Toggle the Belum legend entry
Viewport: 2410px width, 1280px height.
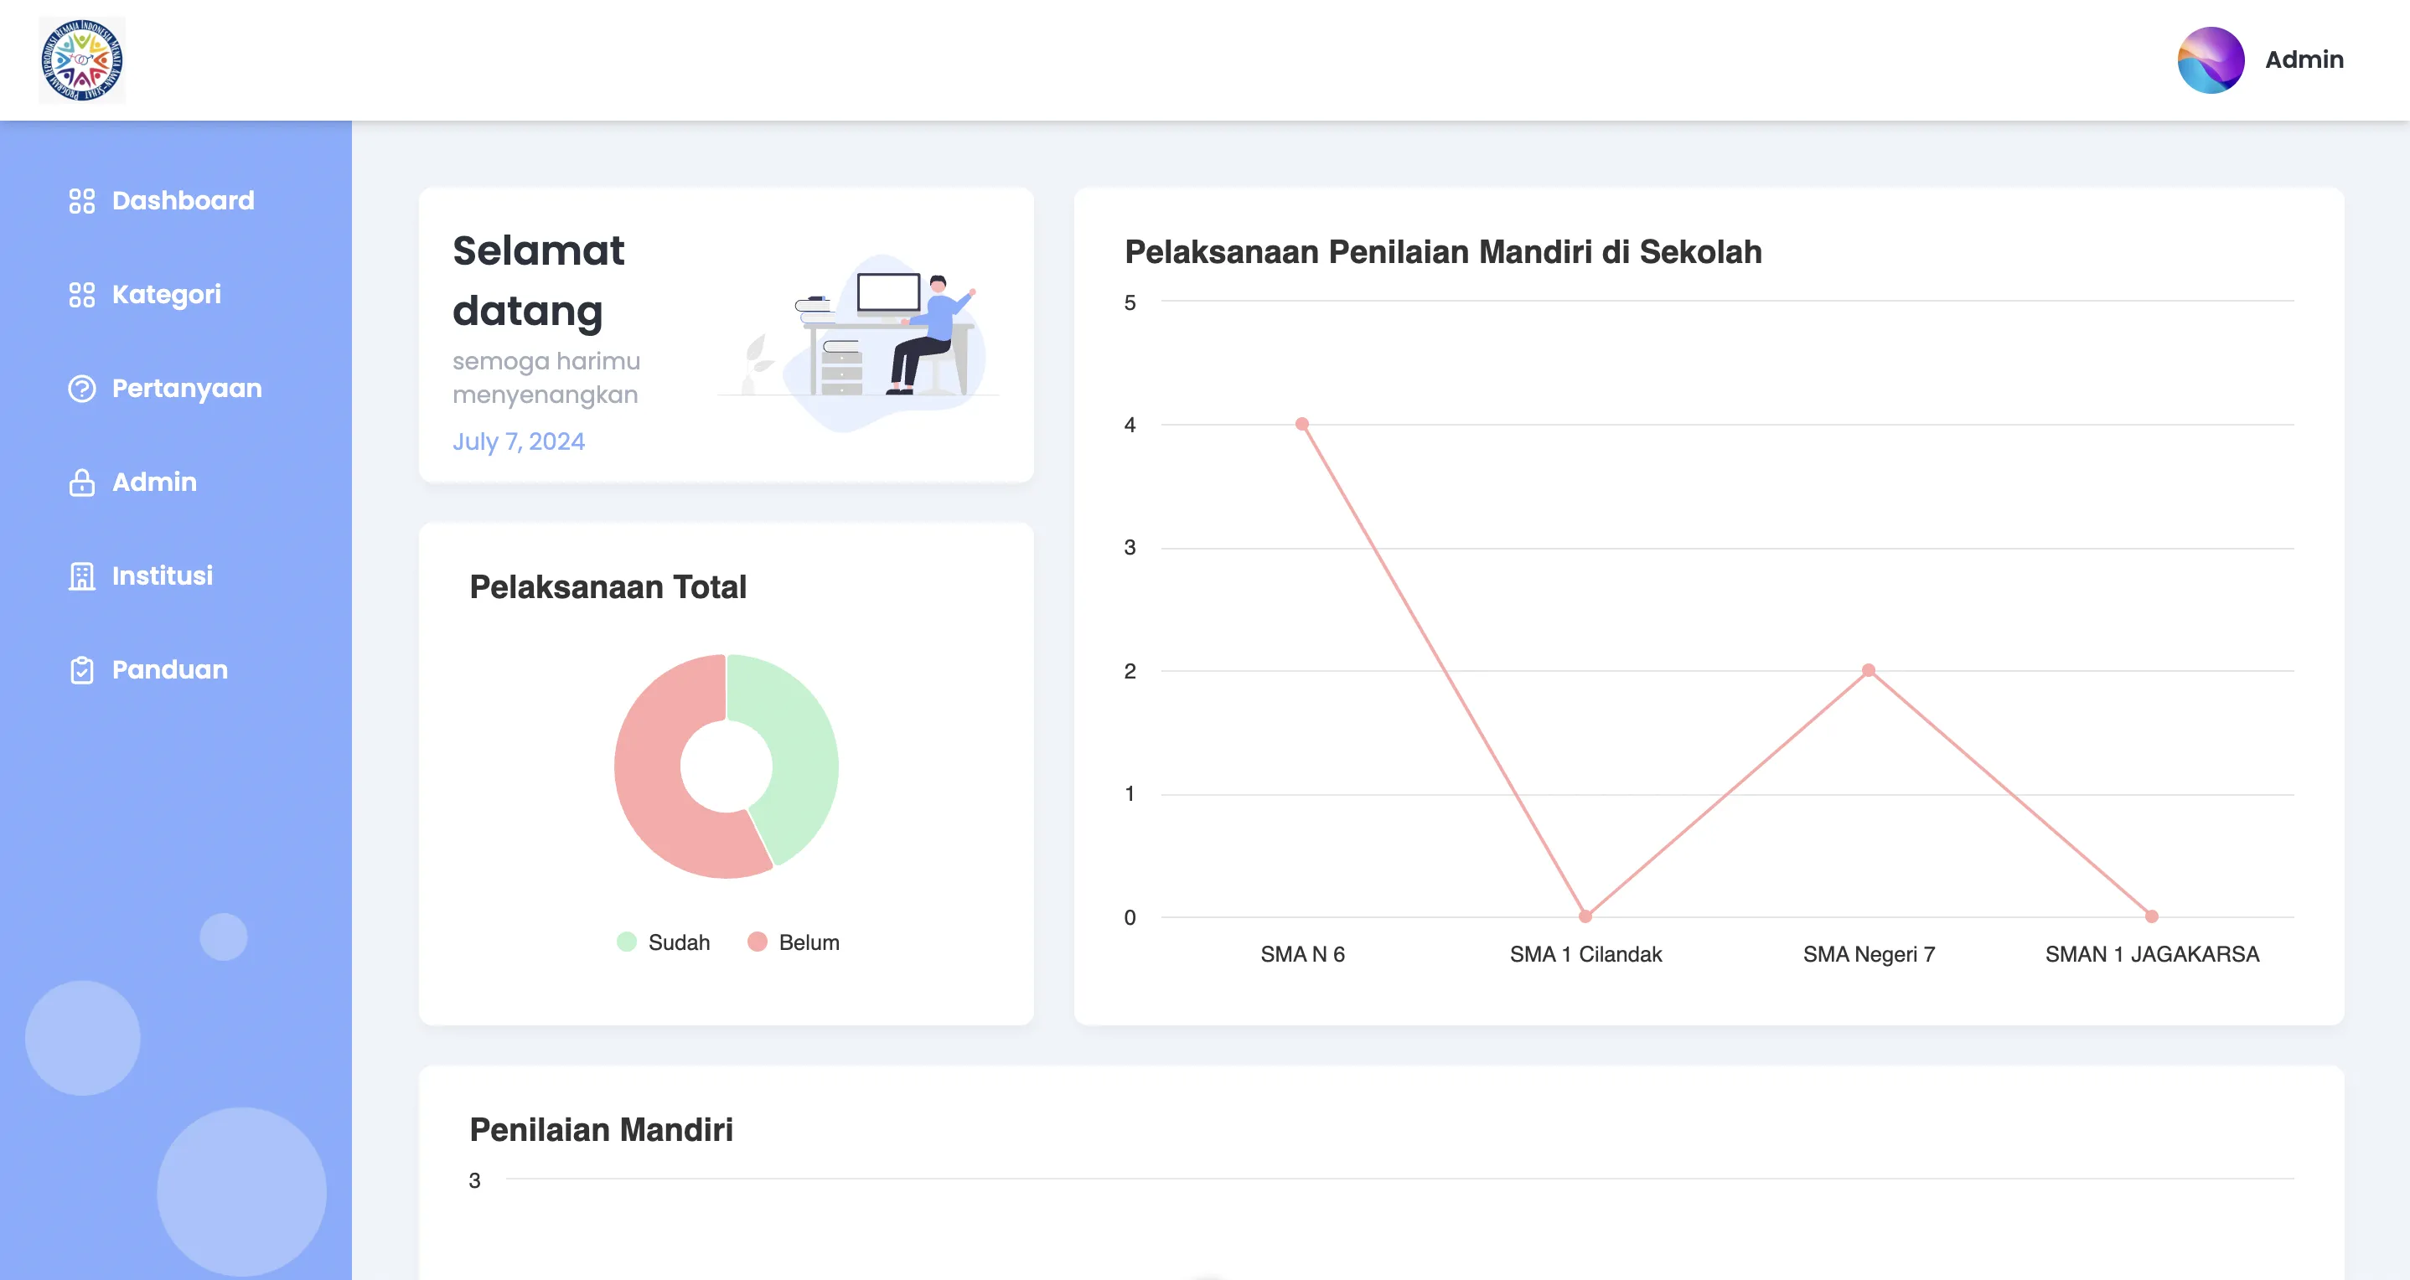tap(794, 942)
